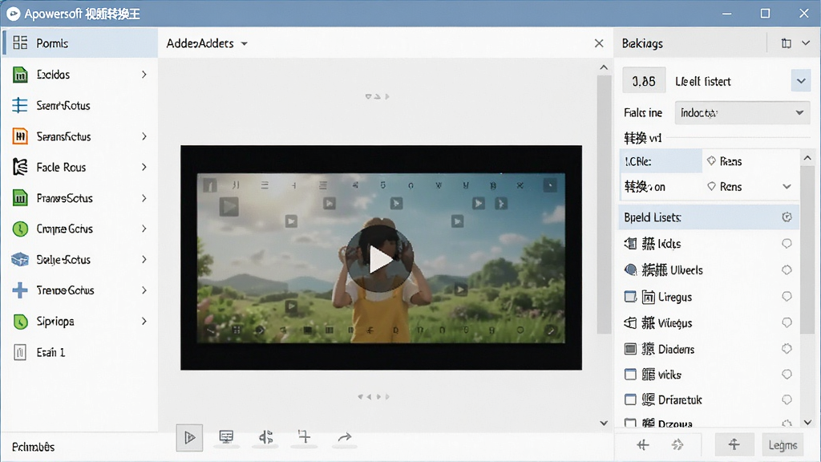The image size is (821, 462).
Task: Toggle the Driaretuk row circle
Action: click(787, 399)
